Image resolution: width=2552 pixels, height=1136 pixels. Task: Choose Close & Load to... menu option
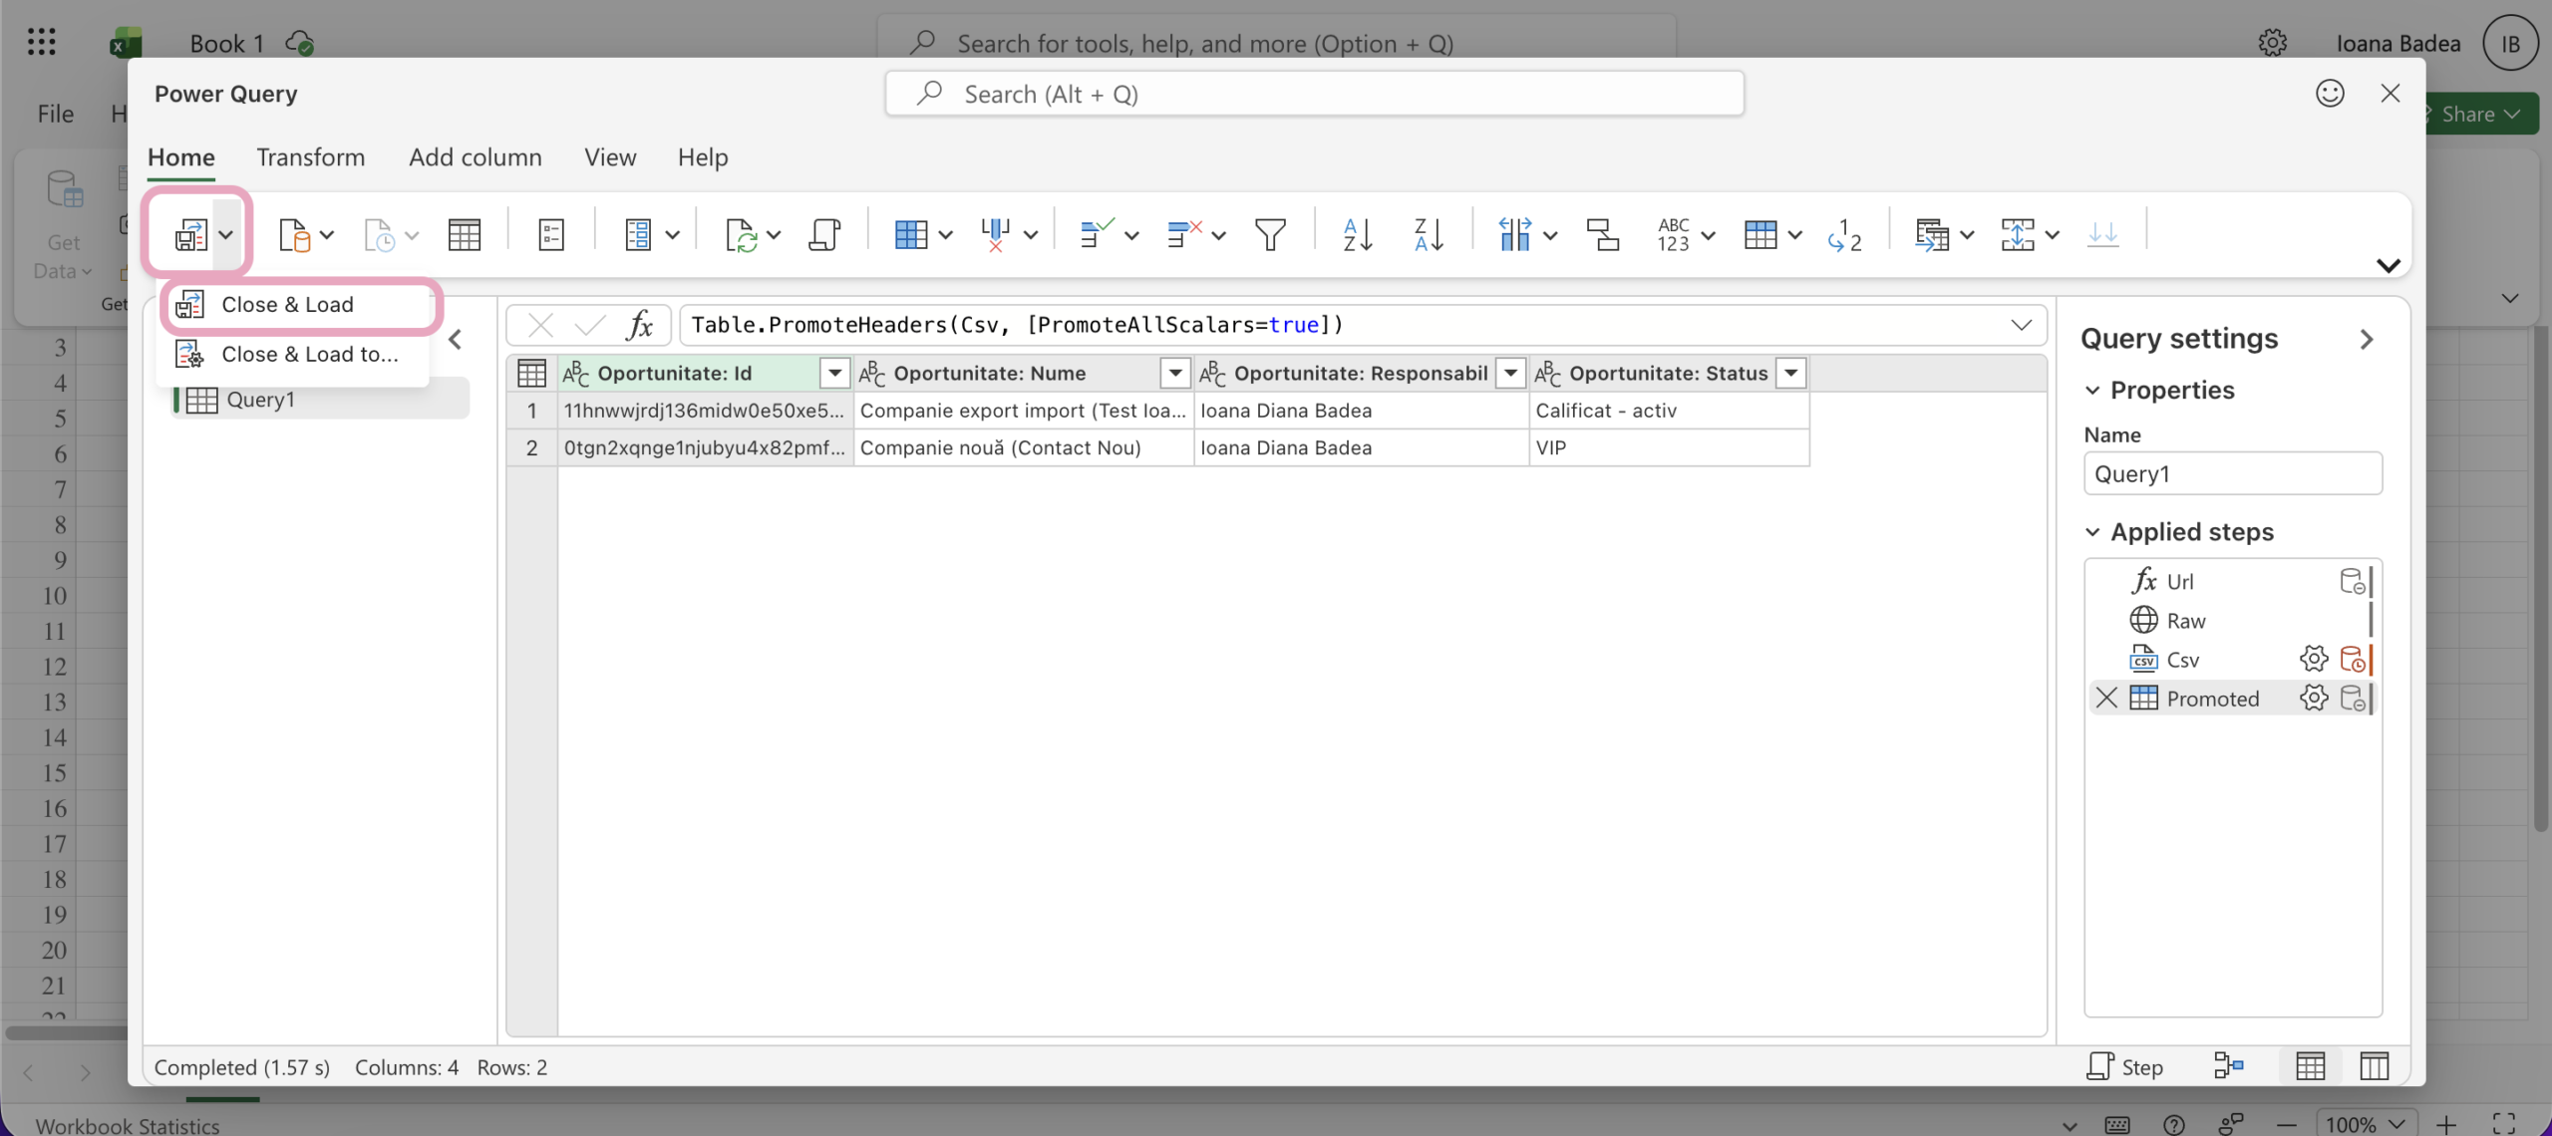pyautogui.click(x=309, y=355)
